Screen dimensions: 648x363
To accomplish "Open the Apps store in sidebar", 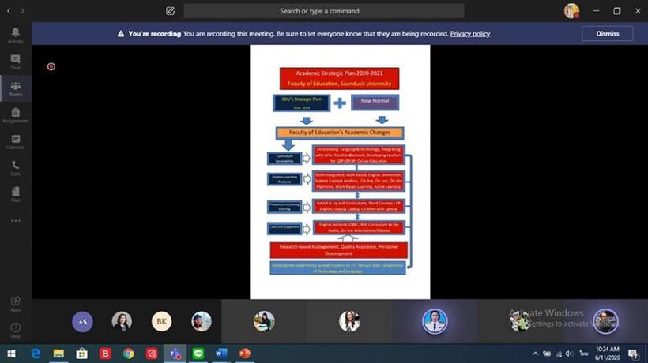I will point(15,304).
